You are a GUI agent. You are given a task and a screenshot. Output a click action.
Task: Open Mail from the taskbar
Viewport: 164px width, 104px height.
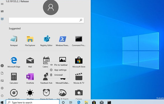[101, 102]
